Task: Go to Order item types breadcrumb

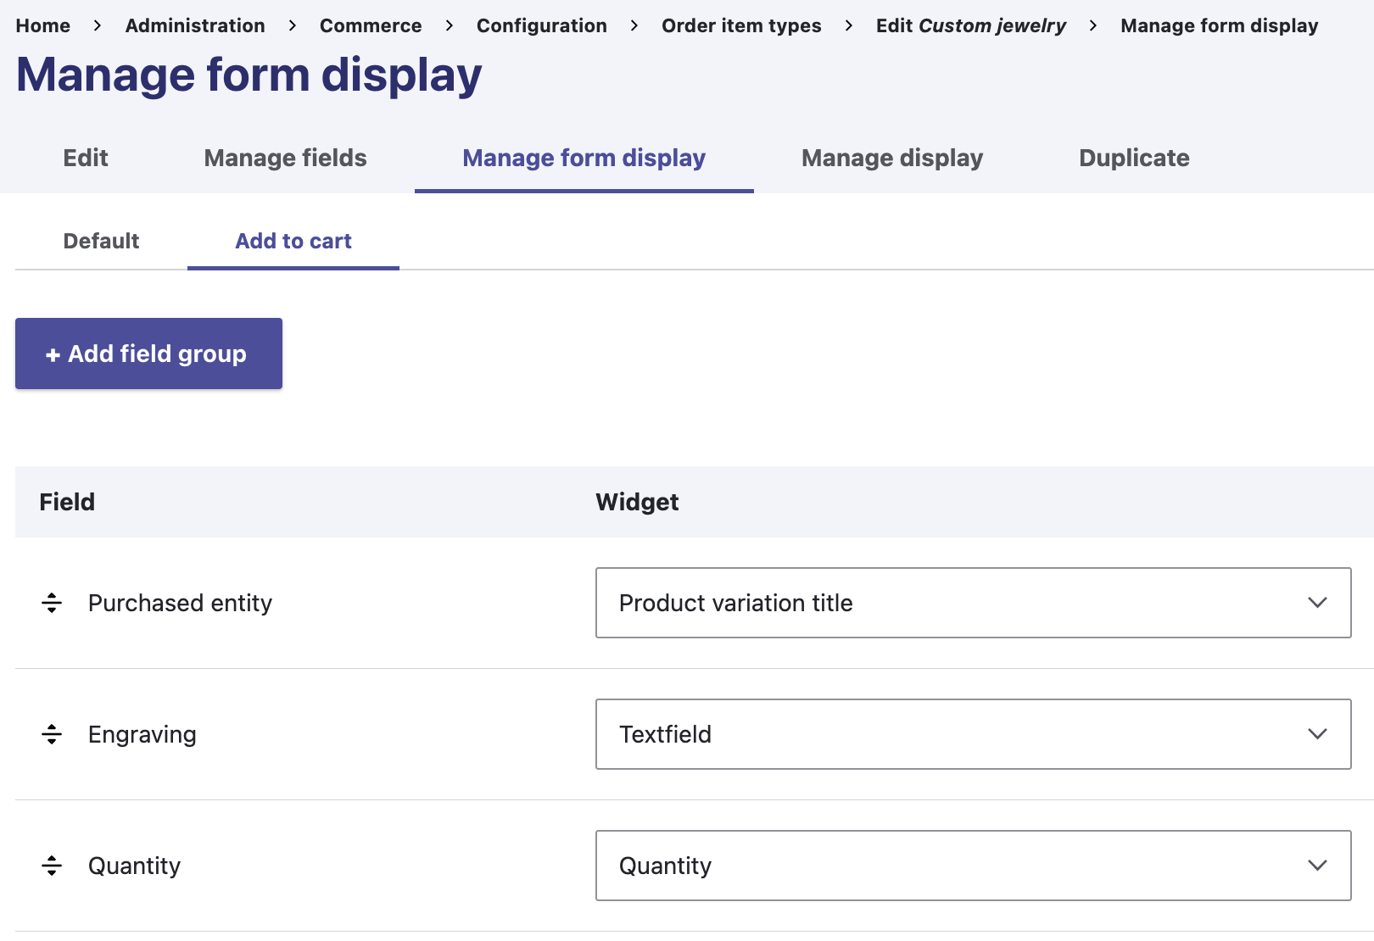Action: tap(741, 25)
